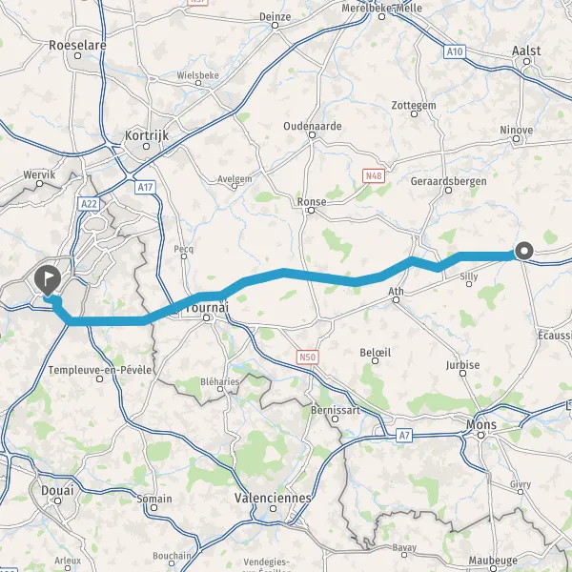Select the Kortrijk city label

point(147,135)
